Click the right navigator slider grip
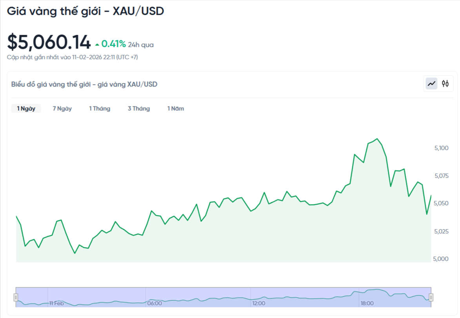Screen dimensions: 460x318 (x=432, y=297)
